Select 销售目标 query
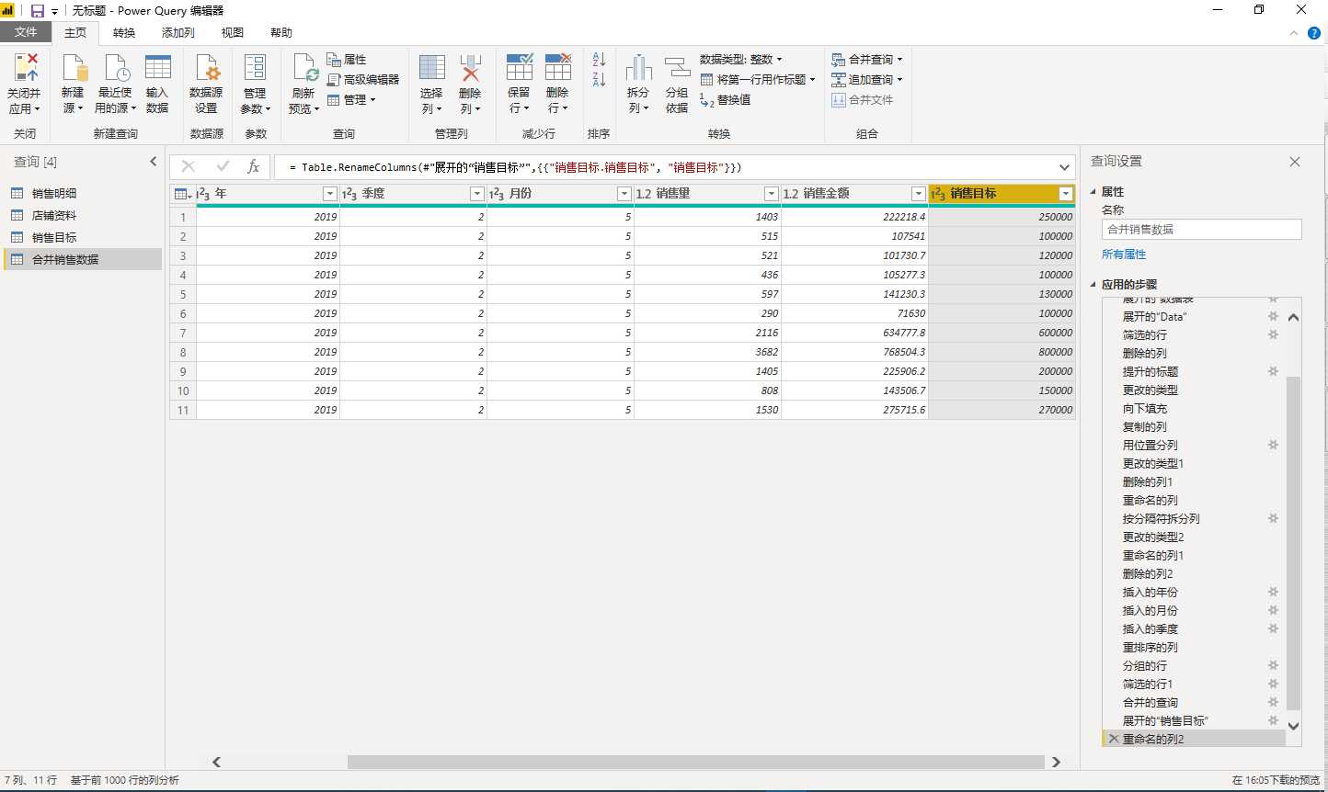 tap(83, 237)
